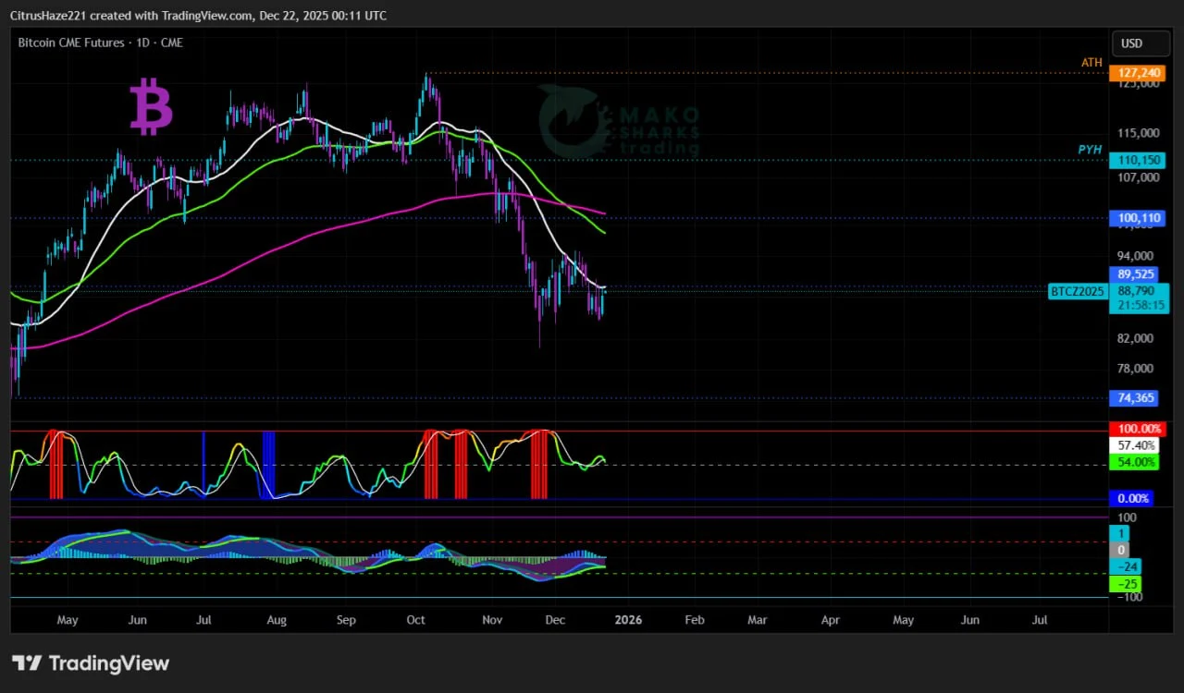Image resolution: width=1184 pixels, height=693 pixels.
Task: Click the 2026 label on the time axis
Action: [628, 620]
